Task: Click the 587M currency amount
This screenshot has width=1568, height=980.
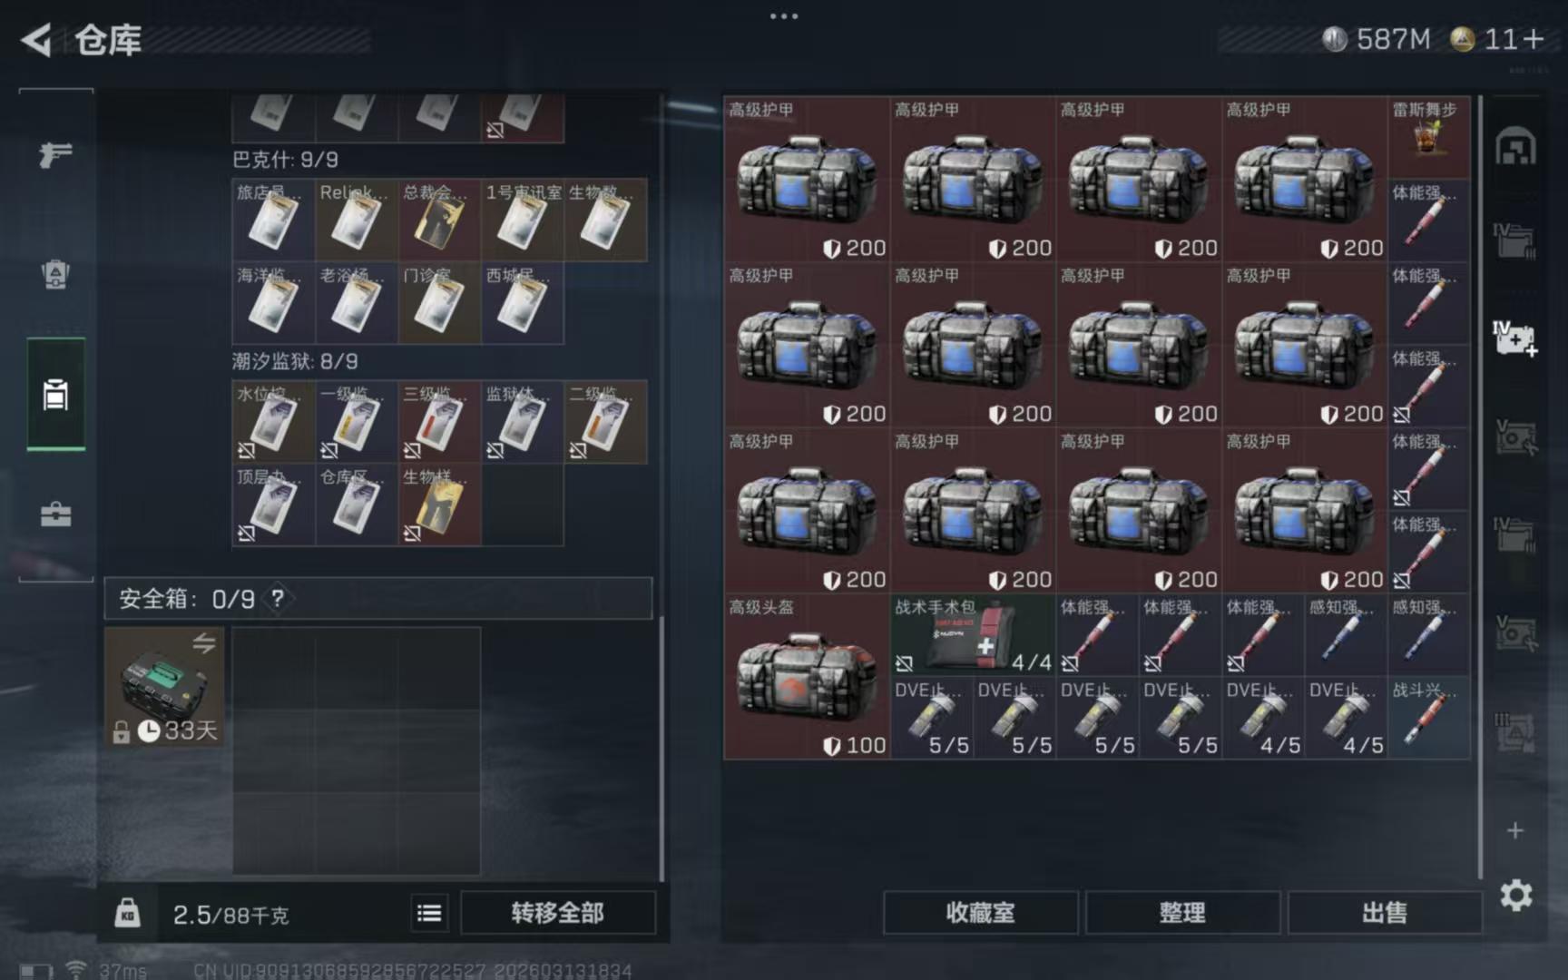Action: pyautogui.click(x=1393, y=39)
